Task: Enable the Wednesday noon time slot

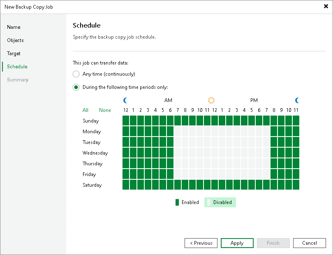Action: (x=215, y=153)
